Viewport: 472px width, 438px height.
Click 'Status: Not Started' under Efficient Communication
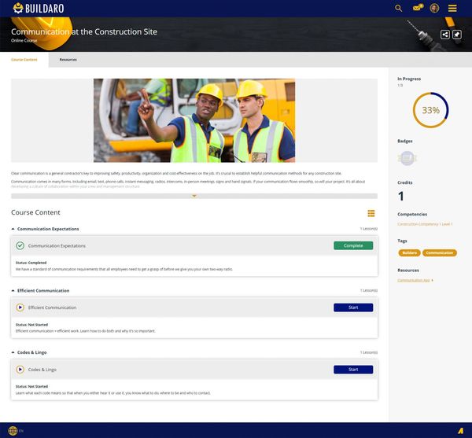[x=31, y=325]
